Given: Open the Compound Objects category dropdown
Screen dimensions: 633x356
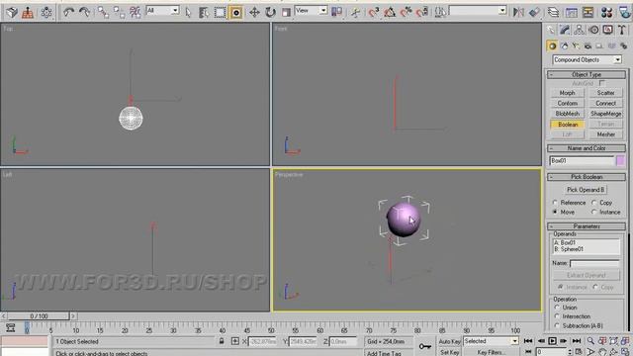Looking at the screenshot, I should pyautogui.click(x=587, y=59).
